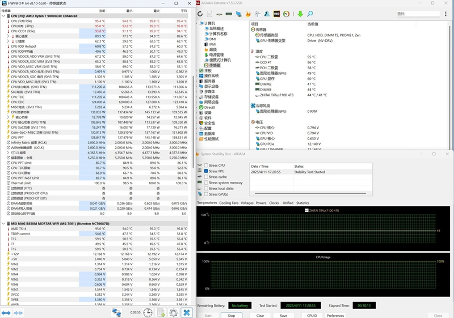Switch to the Cooling Fans tab
Image resolution: width=454 pixels, height=318 pixels.
(229, 203)
